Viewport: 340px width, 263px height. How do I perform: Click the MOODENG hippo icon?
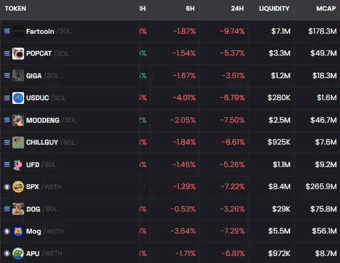18,120
